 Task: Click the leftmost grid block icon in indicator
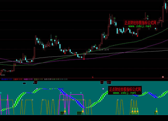tap(62, 113)
